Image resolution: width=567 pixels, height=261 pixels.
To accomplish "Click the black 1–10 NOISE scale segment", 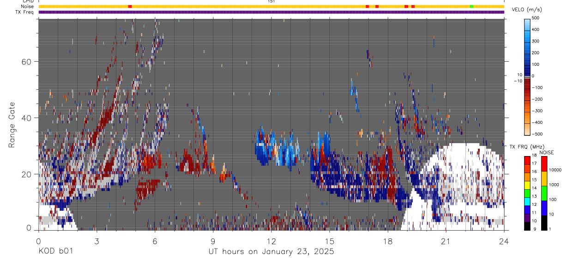I will pos(544,223).
